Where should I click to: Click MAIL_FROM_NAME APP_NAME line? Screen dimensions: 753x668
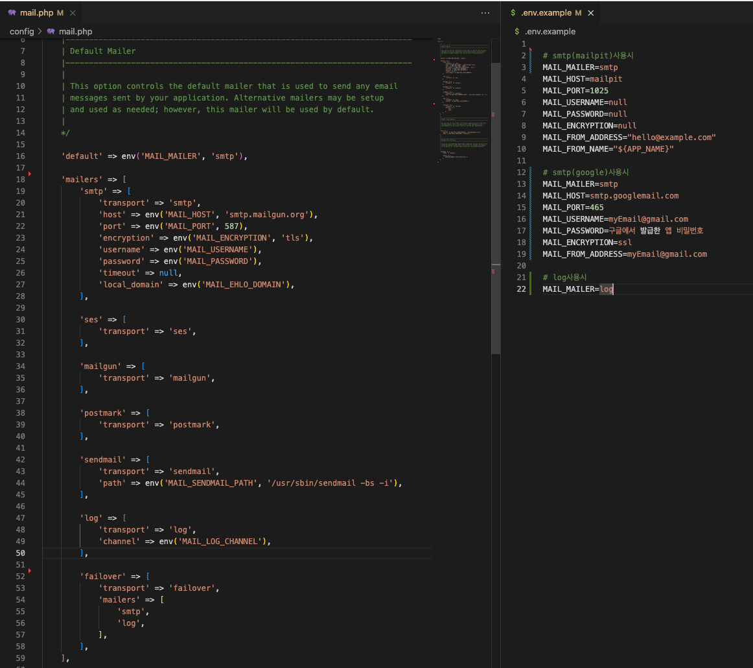608,149
